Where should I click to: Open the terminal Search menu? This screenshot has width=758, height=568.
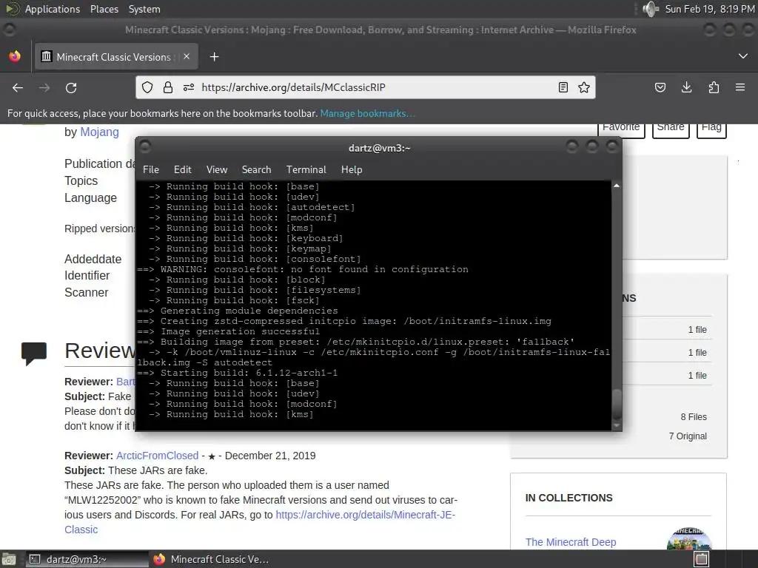(x=256, y=169)
